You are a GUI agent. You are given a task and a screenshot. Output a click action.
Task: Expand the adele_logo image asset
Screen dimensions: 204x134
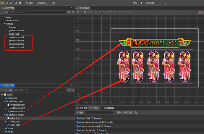point(5,122)
